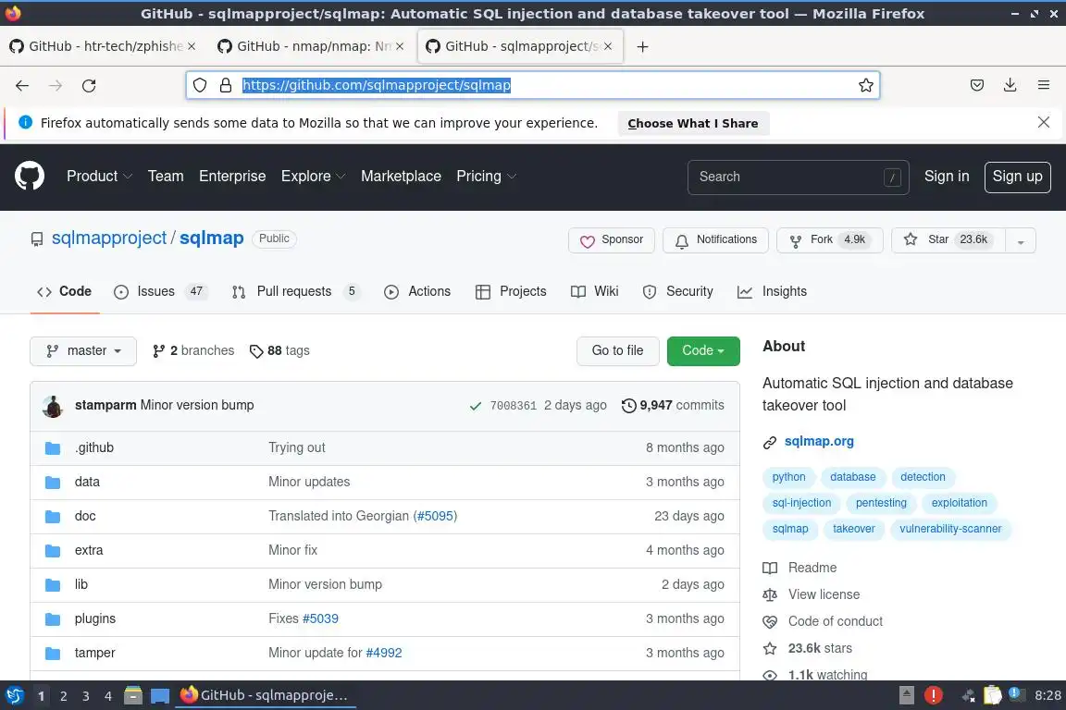Click the .github folder icon
Viewport: 1066px width, 710px height.
coord(53,448)
